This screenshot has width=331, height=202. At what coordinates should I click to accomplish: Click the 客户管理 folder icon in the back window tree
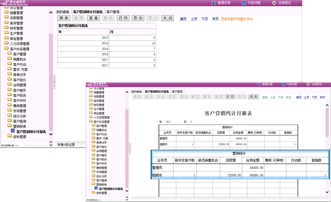(x=9, y=53)
